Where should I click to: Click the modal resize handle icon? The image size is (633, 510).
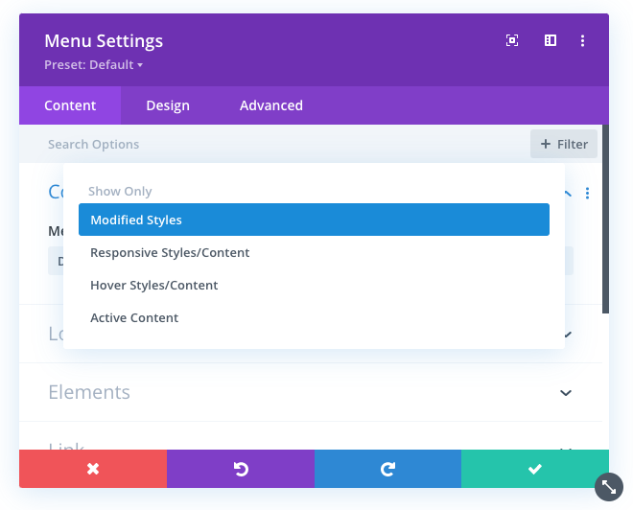click(x=609, y=487)
